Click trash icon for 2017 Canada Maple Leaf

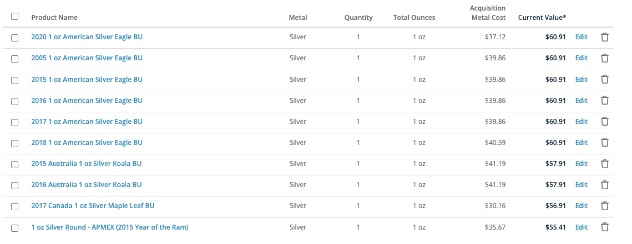(x=605, y=206)
